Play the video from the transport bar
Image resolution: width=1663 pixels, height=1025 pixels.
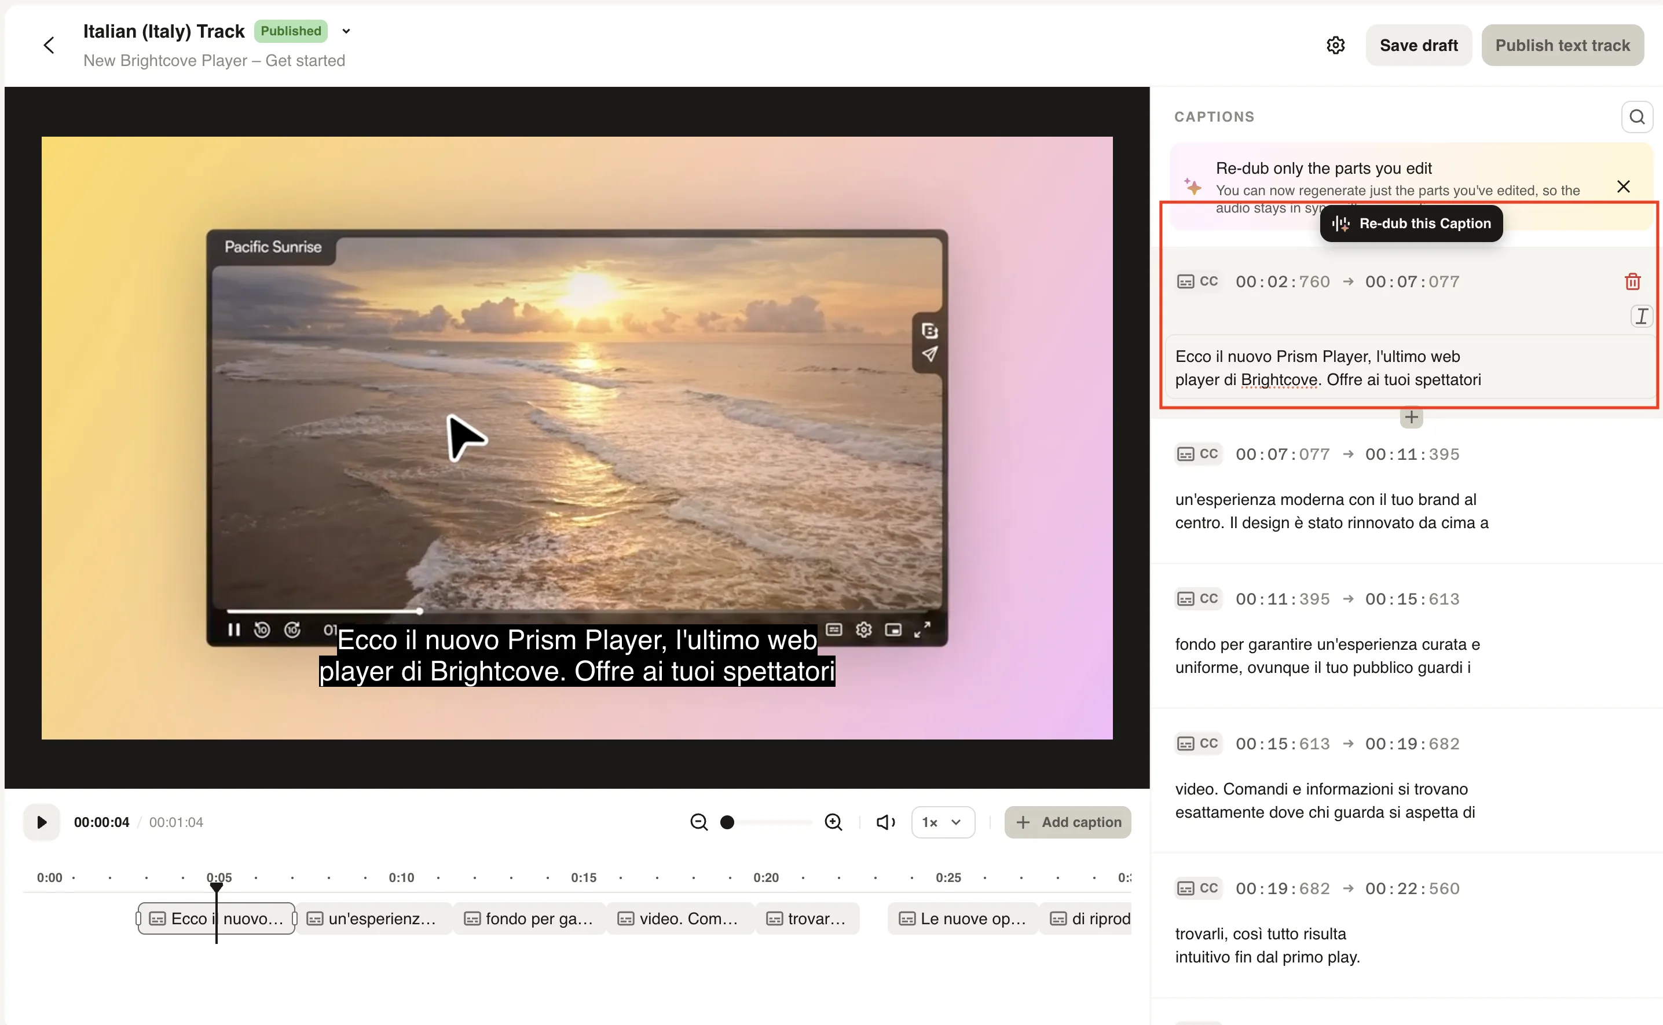tap(41, 822)
